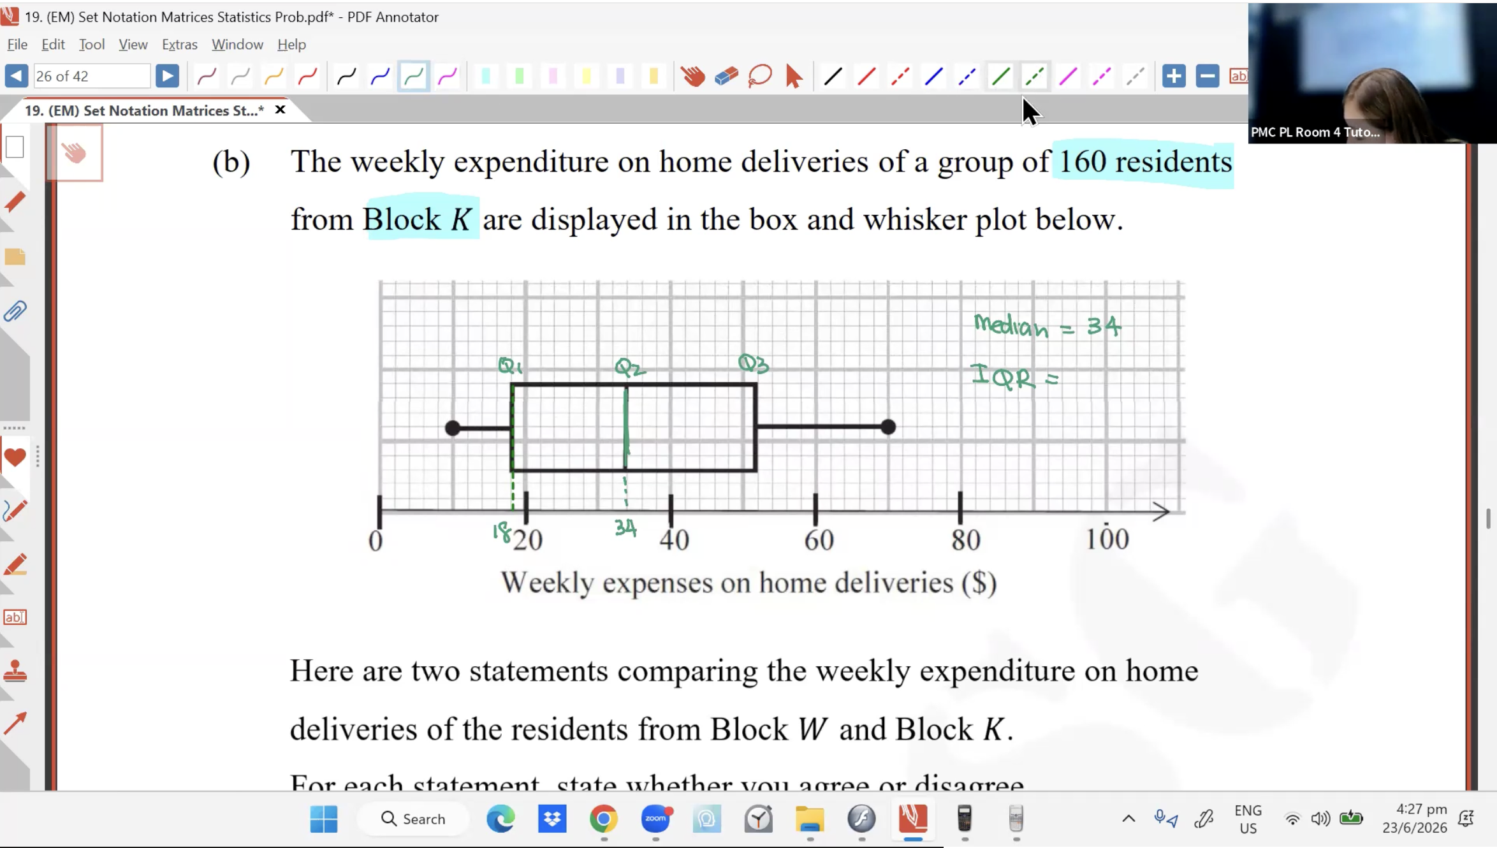Viewport: 1497px width, 848px height.
Task: Open Zoom from the taskbar
Action: [655, 819]
